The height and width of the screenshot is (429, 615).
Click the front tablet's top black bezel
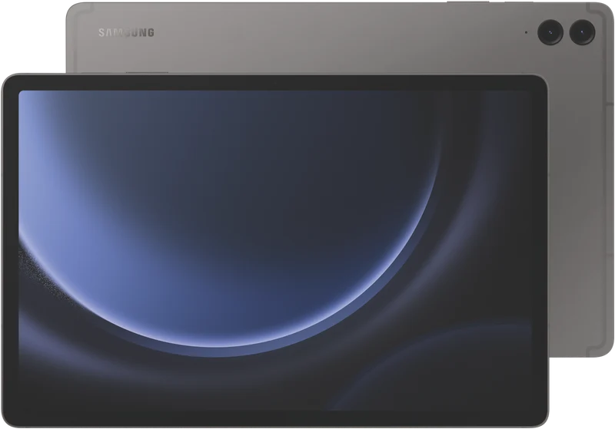point(274,83)
